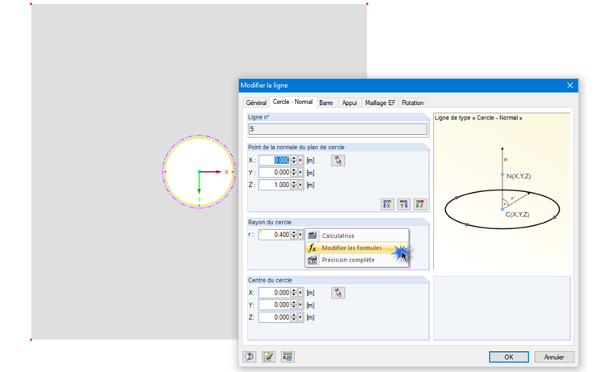Switch to the Barre tab
This screenshot has width=614, height=372.
(x=326, y=102)
